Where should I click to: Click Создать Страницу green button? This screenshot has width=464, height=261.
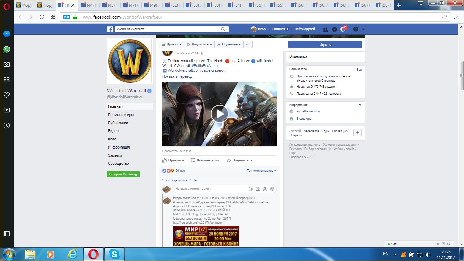pos(123,174)
